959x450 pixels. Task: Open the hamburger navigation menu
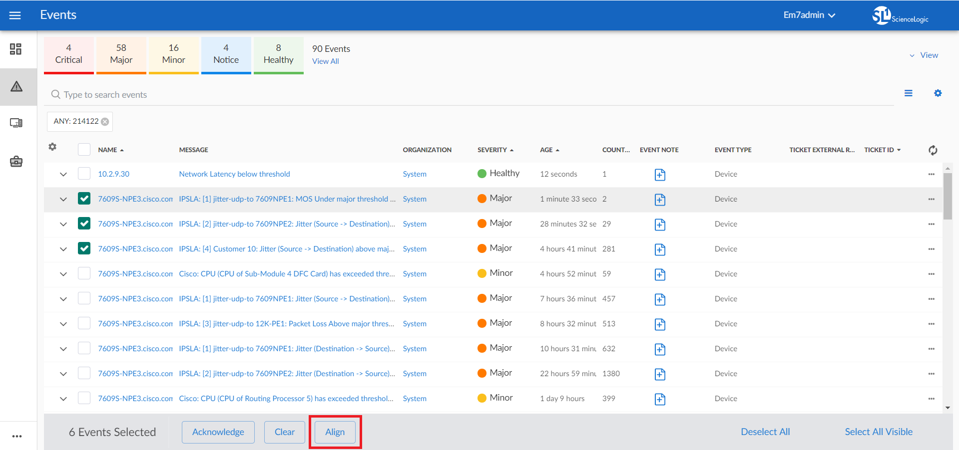click(x=15, y=15)
